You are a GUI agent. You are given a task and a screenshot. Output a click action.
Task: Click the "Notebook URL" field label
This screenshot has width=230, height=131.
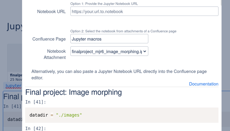click(x=51, y=12)
